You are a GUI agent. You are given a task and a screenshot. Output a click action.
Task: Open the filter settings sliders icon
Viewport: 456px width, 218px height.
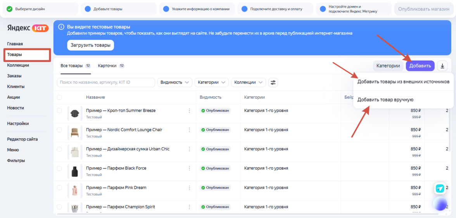(x=273, y=82)
